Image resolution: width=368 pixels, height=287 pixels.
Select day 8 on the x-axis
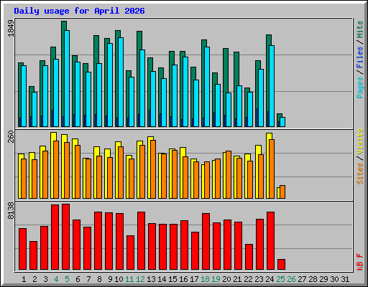tap(99, 279)
